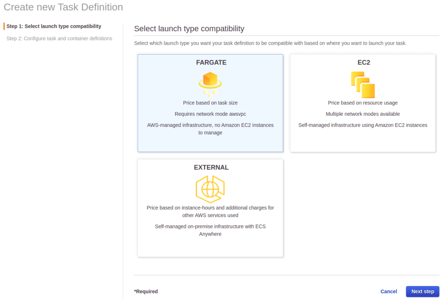This screenshot has height=299, width=443.
Task: Click the External globe hexagon icon
Action: click(210, 189)
